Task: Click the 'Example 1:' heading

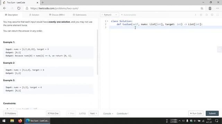Action: click(9, 42)
